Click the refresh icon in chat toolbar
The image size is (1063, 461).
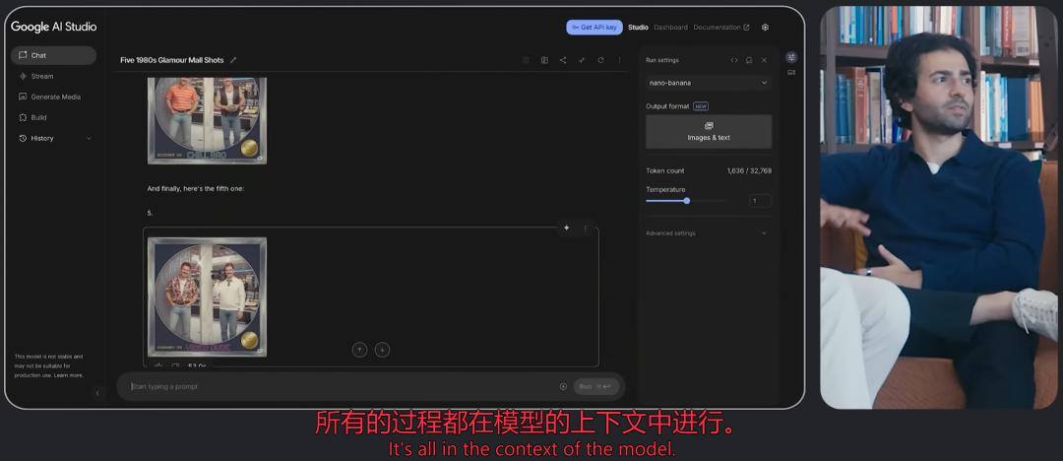pos(600,60)
